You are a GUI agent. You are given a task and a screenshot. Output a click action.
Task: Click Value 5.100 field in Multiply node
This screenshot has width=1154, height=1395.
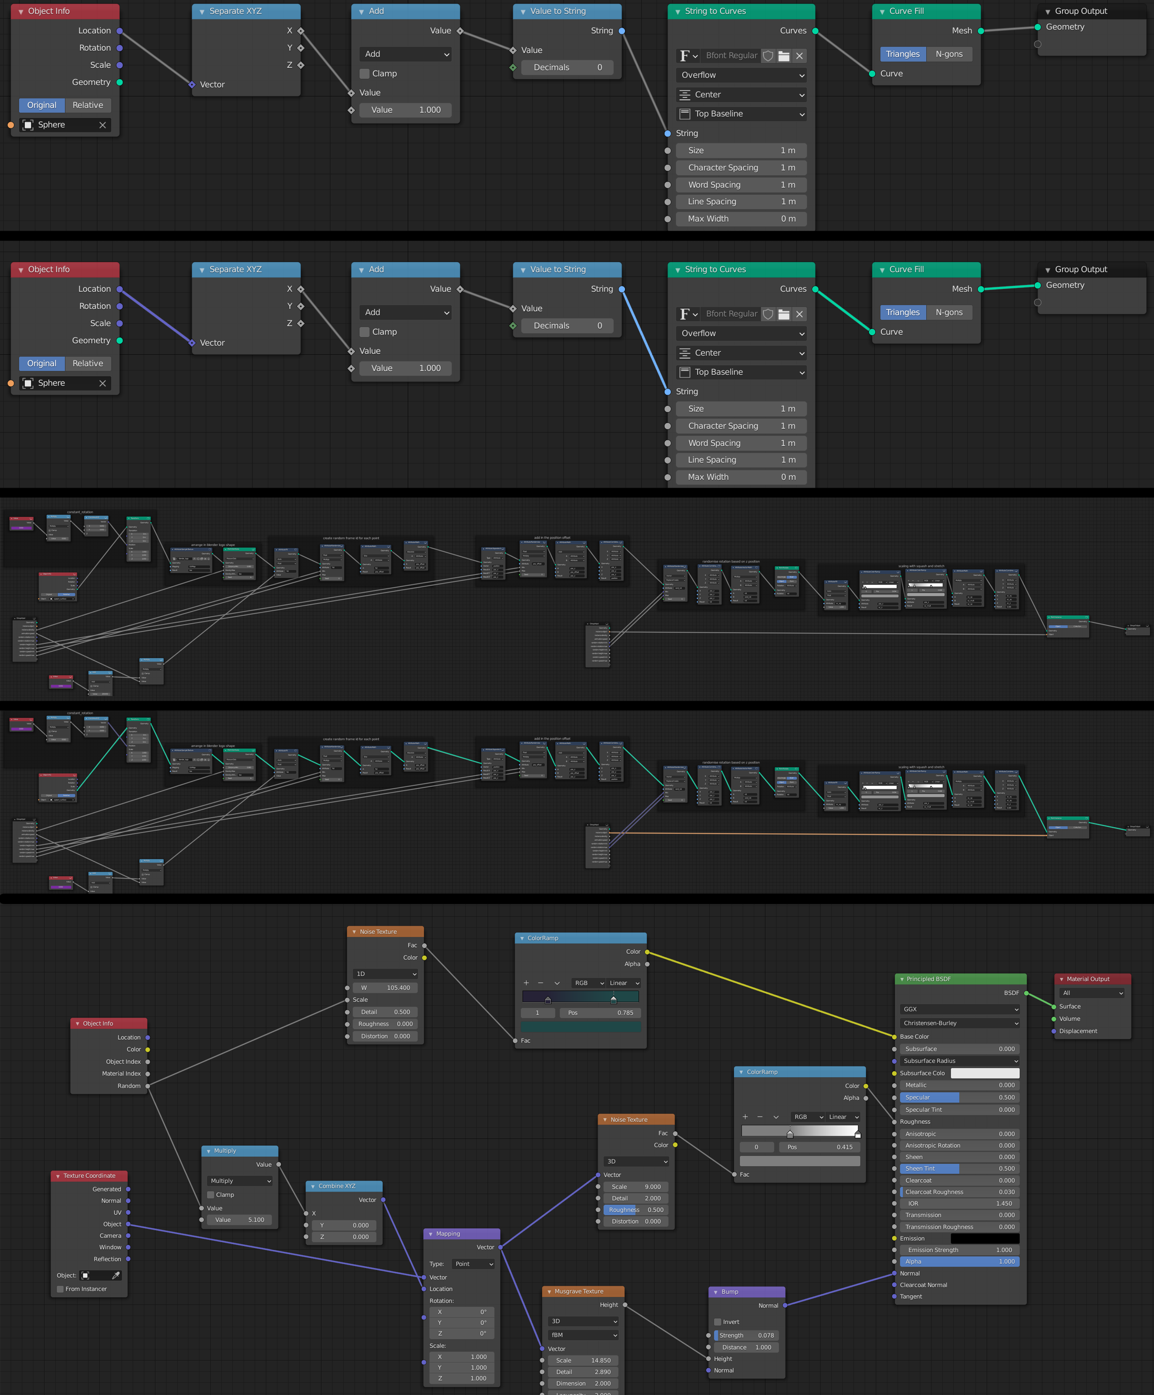(x=239, y=1220)
